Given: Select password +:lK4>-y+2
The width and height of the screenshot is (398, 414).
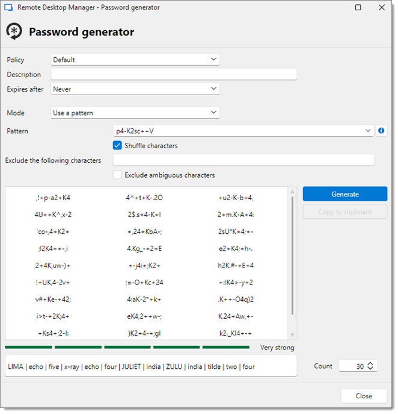Looking at the screenshot, I should 237,284.
